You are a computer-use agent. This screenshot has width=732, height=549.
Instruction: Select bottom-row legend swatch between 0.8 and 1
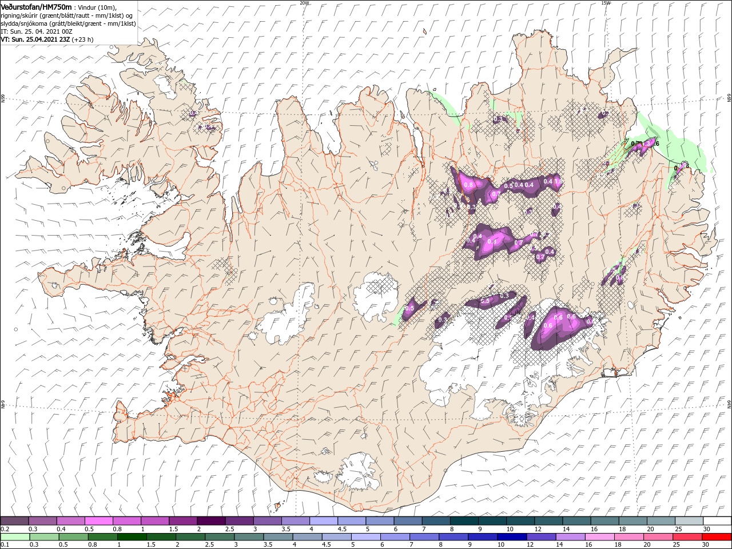click(x=103, y=537)
